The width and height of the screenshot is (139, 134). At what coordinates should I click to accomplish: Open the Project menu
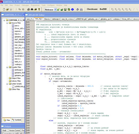(17, 5)
